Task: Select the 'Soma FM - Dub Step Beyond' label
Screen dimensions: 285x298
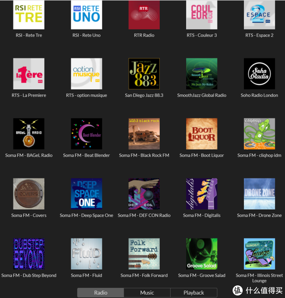Action: 29,275
